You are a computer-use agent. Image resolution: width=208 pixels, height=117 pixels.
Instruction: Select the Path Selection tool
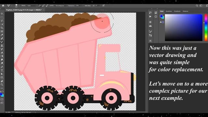[2, 74]
